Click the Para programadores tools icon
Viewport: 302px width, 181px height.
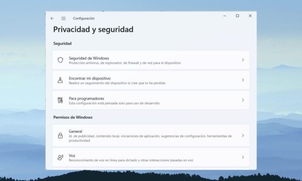60,100
